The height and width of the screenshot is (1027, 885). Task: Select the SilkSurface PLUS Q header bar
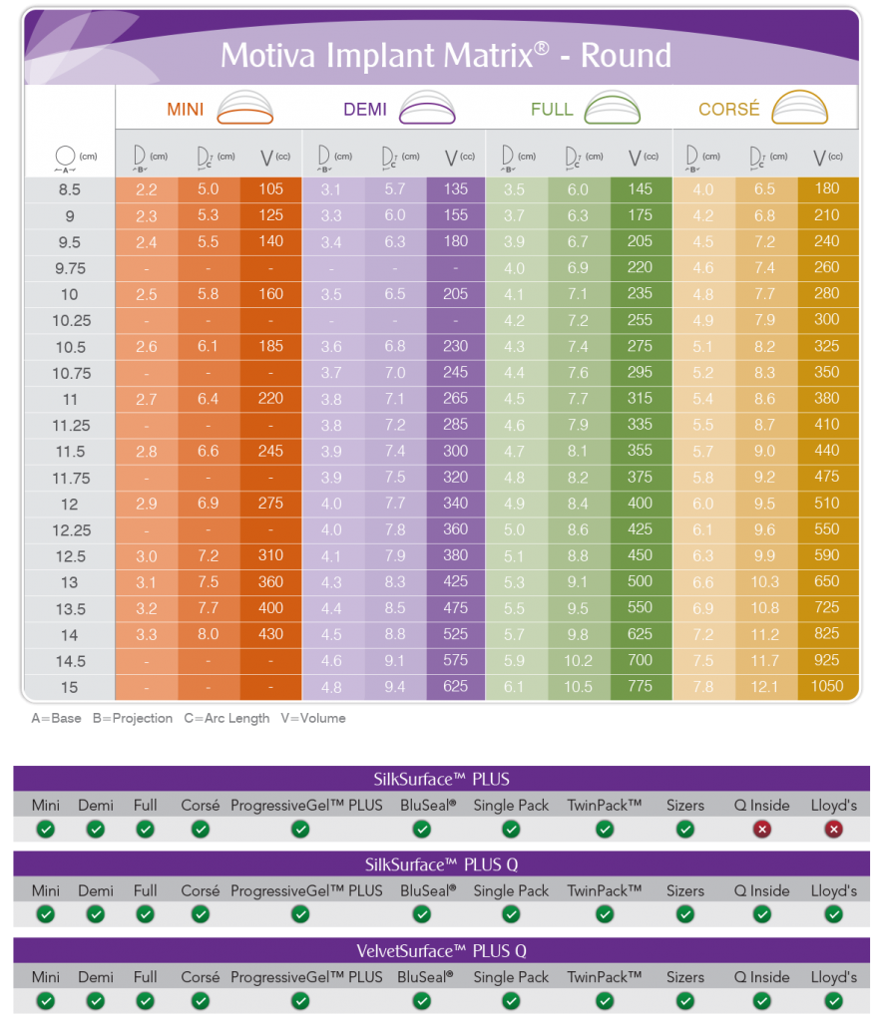point(441,864)
